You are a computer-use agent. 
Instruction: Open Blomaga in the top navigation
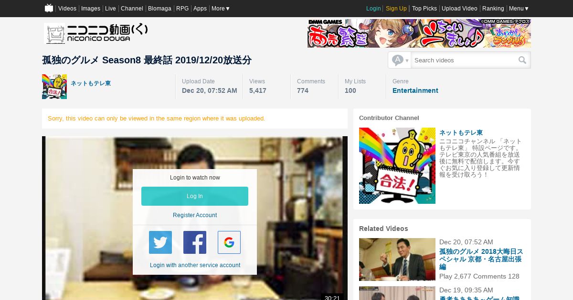[159, 9]
